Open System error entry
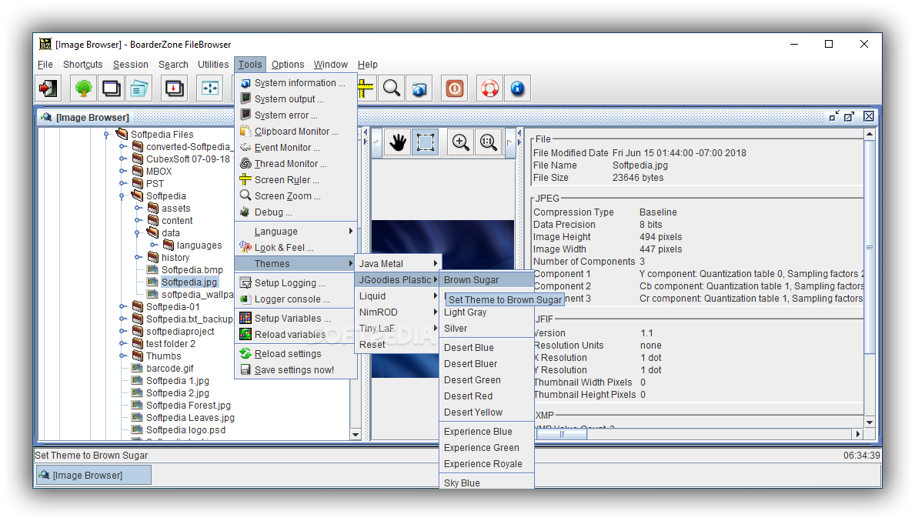915x521 pixels. 296,115
